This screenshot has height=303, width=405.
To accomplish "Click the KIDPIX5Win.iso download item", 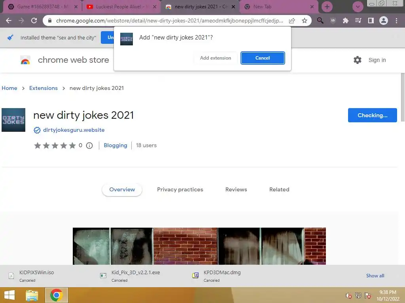I will coord(36,276).
